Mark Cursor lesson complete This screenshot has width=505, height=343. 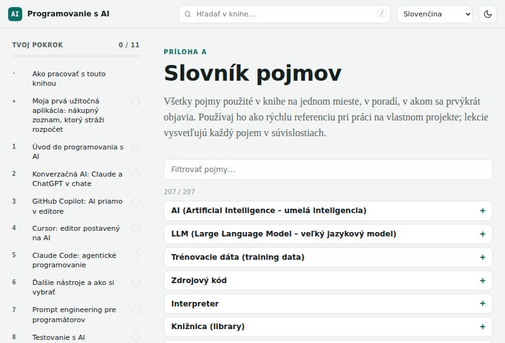click(x=136, y=229)
